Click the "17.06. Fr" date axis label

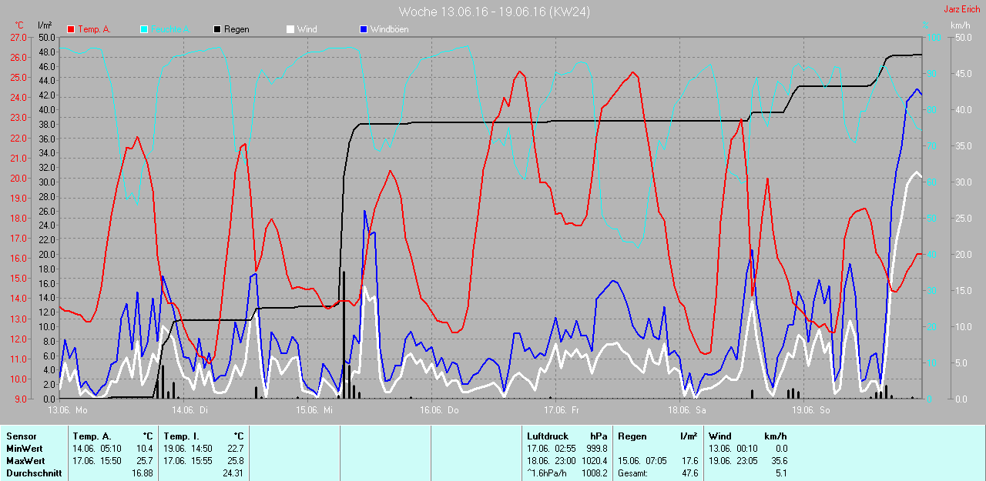point(562,410)
